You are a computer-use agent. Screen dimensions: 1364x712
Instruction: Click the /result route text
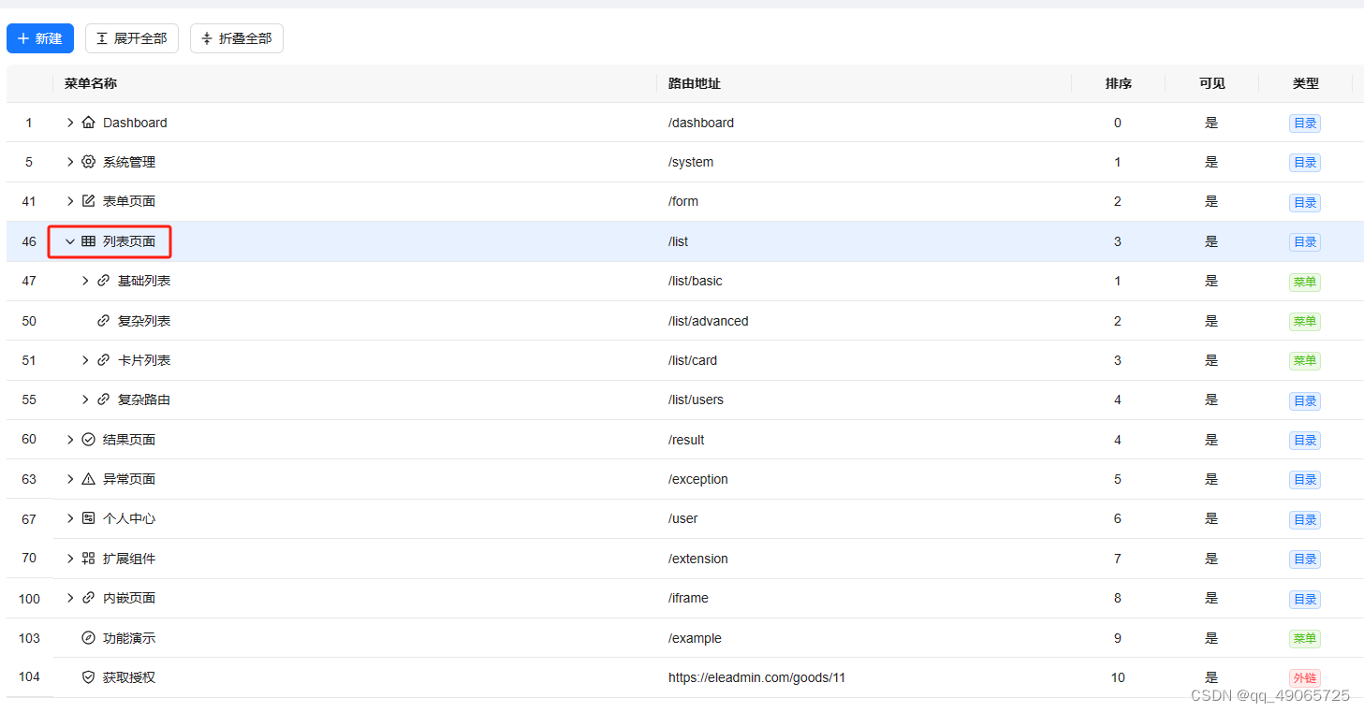coord(687,440)
